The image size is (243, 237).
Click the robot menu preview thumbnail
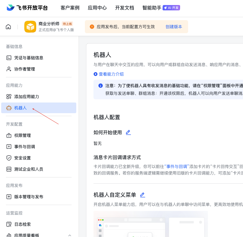(151, 224)
